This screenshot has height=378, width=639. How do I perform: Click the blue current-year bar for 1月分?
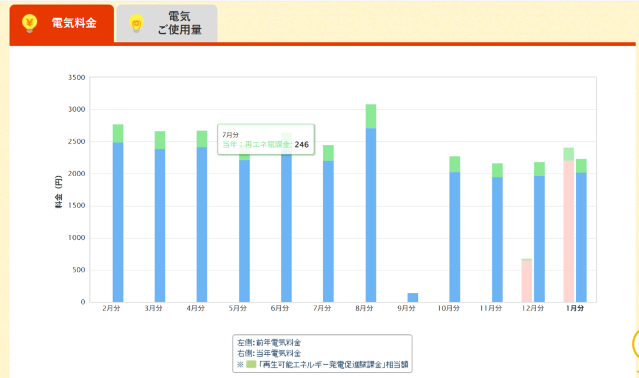click(581, 237)
